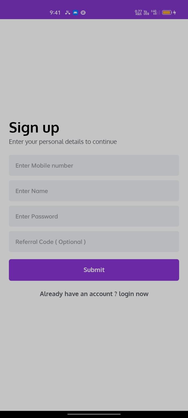188x418 pixels.
Task: Tap the 9:41 clock in the status bar
Action: (55, 13)
